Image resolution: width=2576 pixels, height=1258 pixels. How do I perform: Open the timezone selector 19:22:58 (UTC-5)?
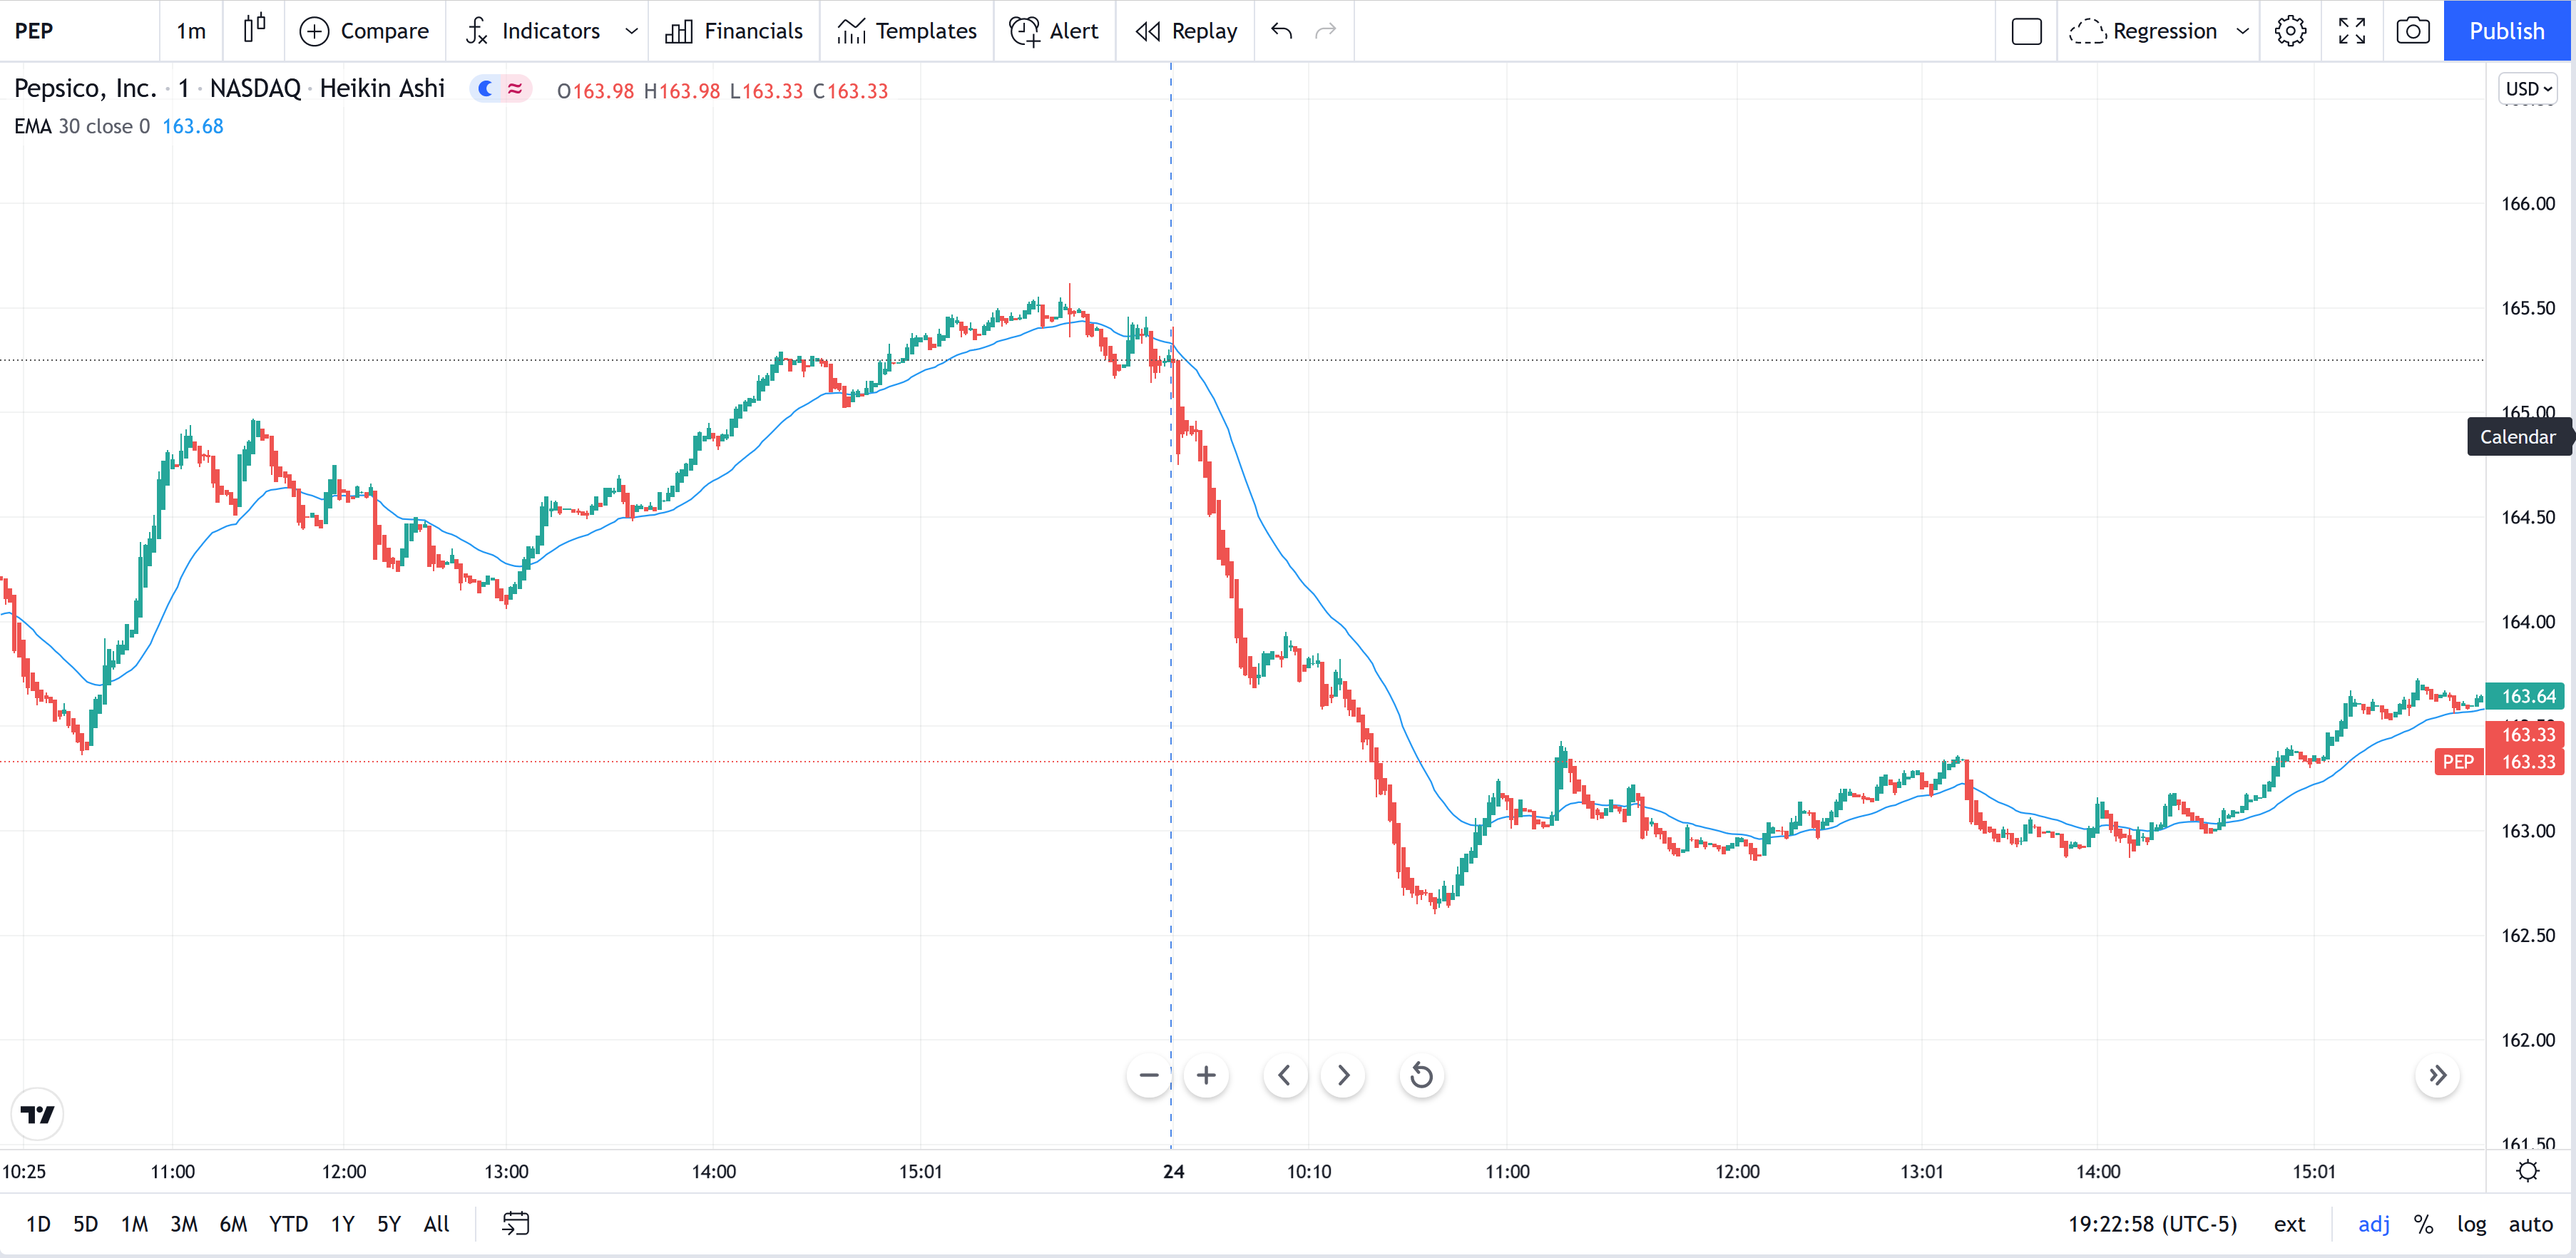coord(2152,1224)
